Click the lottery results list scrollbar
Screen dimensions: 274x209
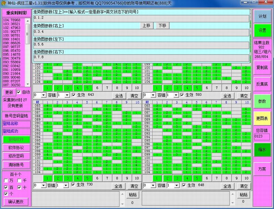point(28,51)
